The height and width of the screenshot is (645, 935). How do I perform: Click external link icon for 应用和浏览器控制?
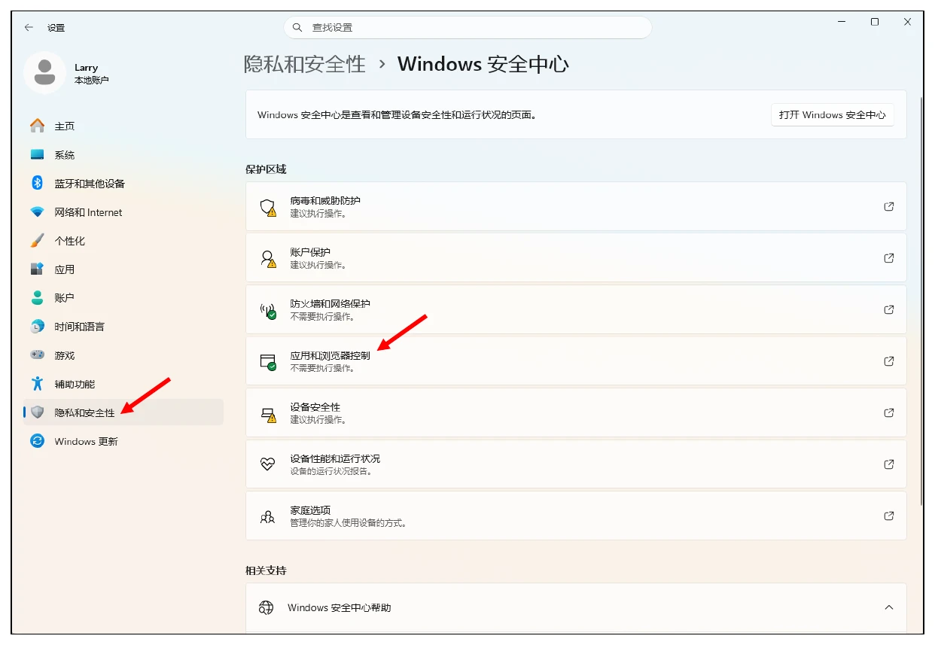[889, 361]
